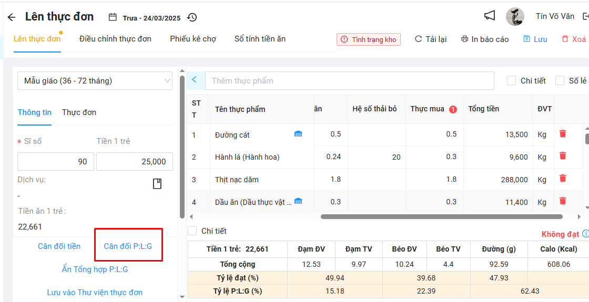
Task: Enable the Chi tiết checkbox above the table
Action: pyautogui.click(x=511, y=81)
